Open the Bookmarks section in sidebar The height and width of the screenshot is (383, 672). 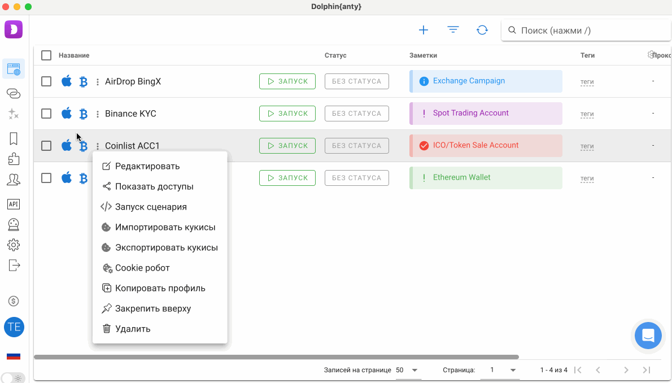click(x=14, y=138)
